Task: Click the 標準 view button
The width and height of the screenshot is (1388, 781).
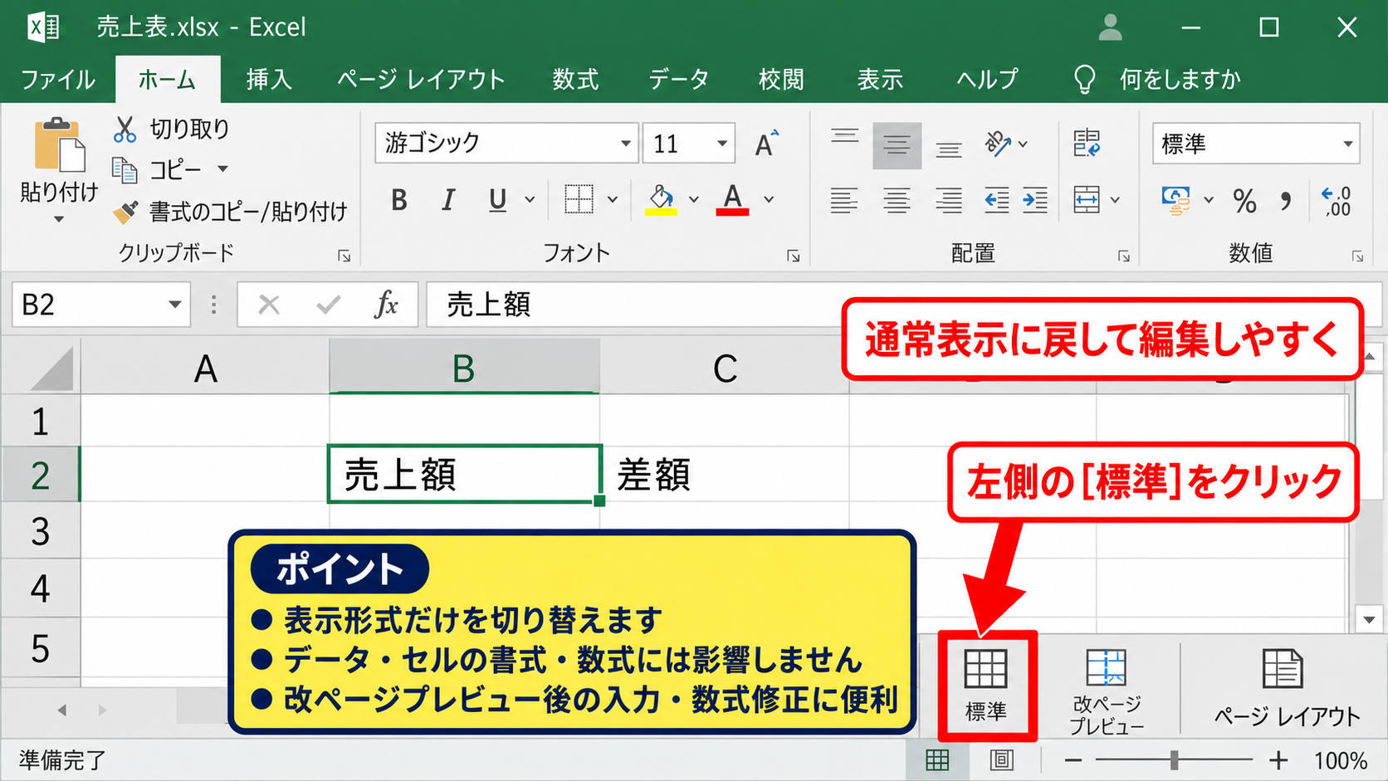Action: 986,686
